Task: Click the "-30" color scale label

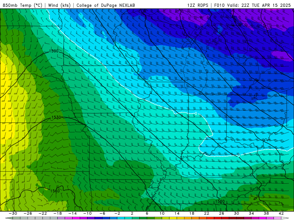Action: click(x=13, y=213)
